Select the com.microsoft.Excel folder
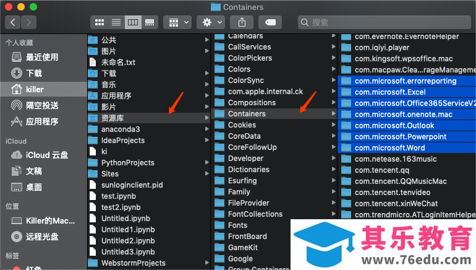Screen dimensions: 476x270 coord(407,92)
